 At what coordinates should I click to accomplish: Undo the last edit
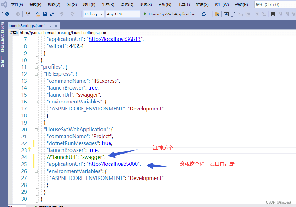pyautogui.click(x=61, y=14)
